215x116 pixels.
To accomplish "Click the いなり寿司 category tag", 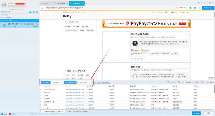I will click(76, 27).
